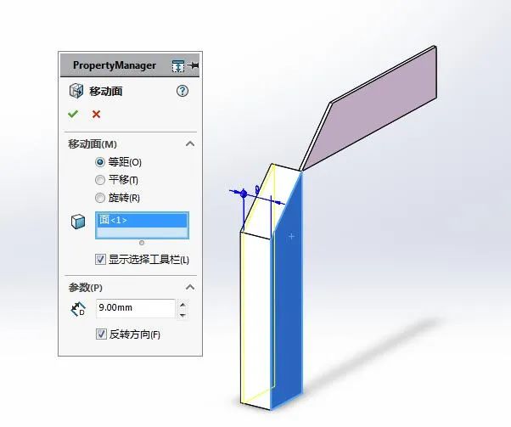Image resolution: width=511 pixels, height=427 pixels.
Task: Click the face selection cube icon
Action: tap(78, 222)
